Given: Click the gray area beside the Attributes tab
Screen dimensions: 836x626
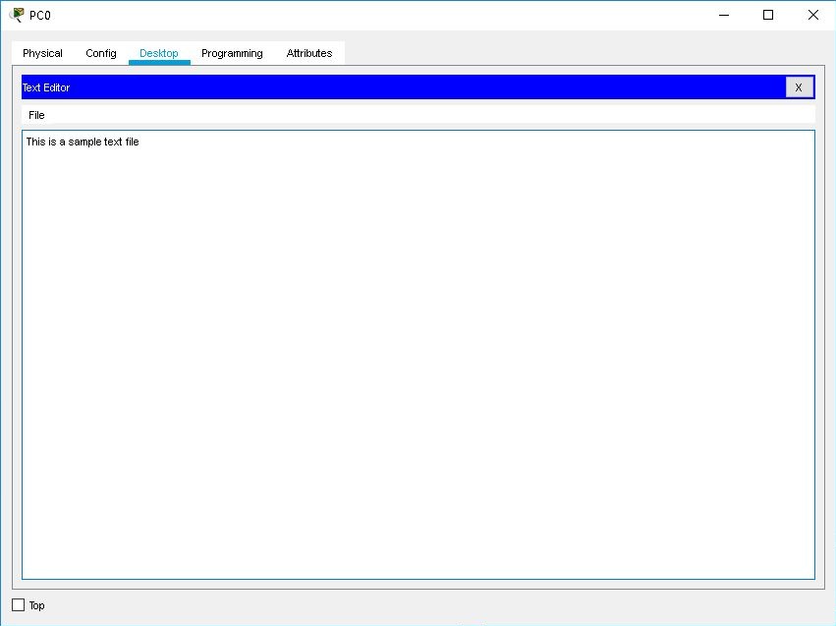Looking at the screenshot, I should pyautogui.click(x=491, y=53).
